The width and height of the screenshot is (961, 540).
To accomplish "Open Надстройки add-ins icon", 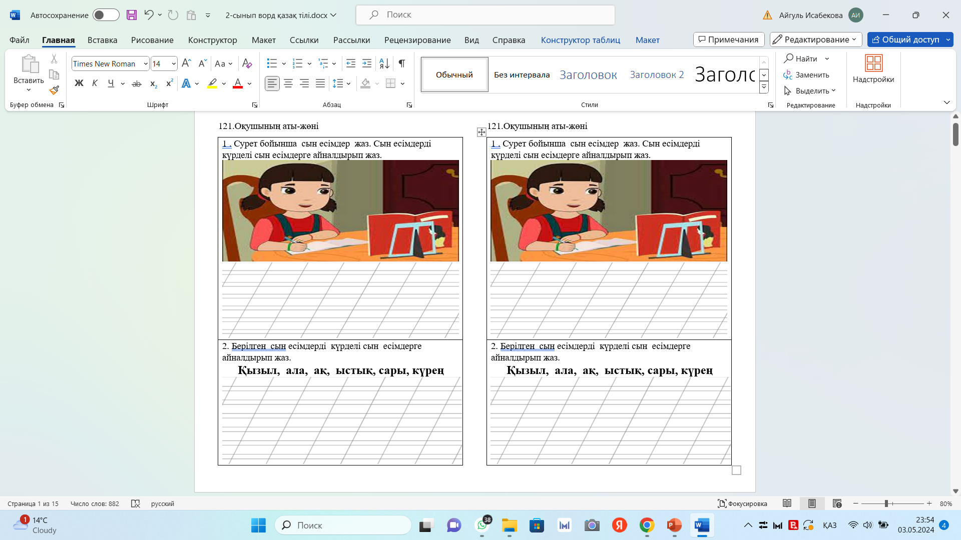I will (873, 69).
